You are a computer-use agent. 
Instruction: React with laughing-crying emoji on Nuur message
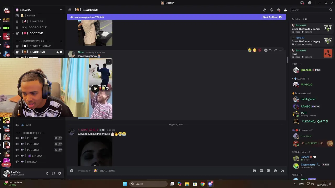250,50
